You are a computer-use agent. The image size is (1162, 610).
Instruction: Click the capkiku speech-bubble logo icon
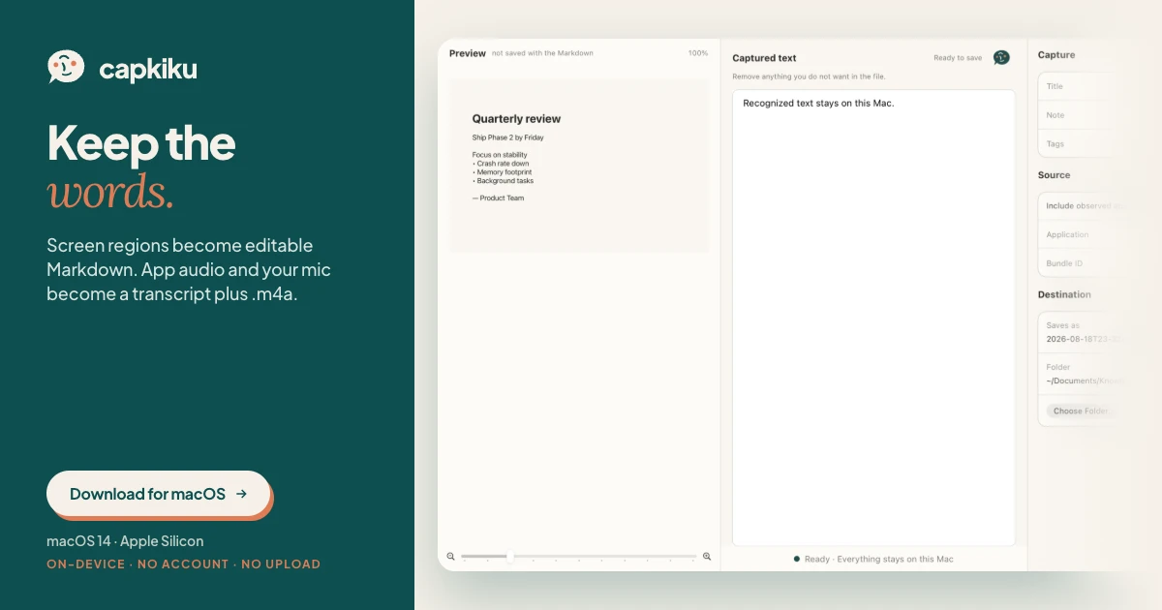click(x=66, y=67)
